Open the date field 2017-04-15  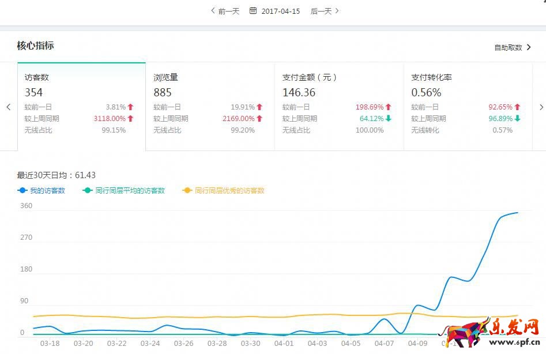[281, 11]
